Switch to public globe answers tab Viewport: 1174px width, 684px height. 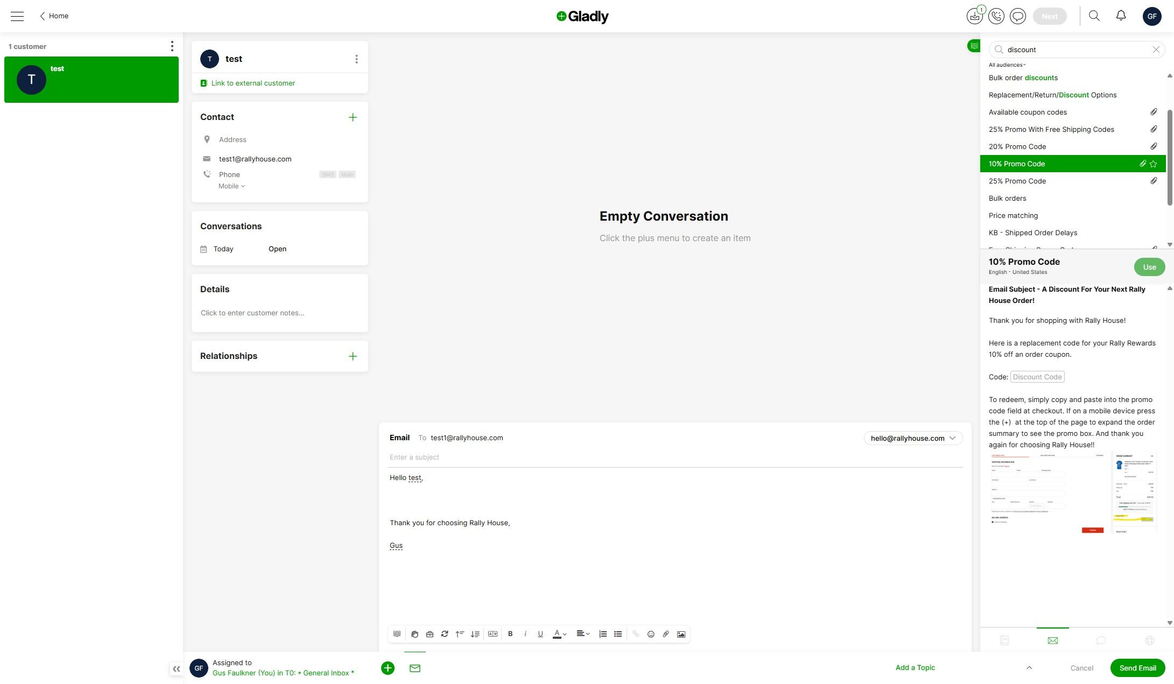pos(1149,640)
